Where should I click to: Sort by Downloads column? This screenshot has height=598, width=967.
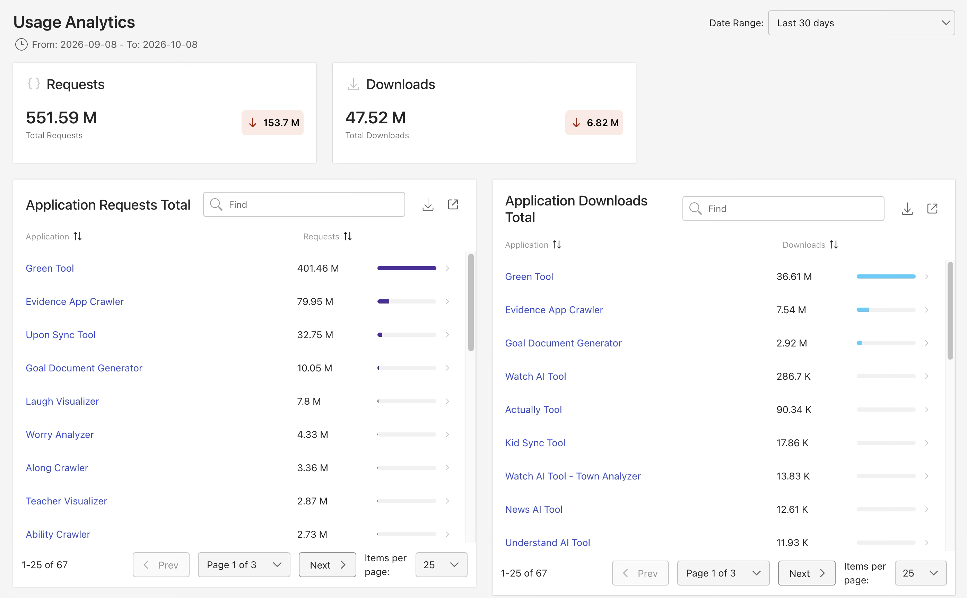[834, 245]
